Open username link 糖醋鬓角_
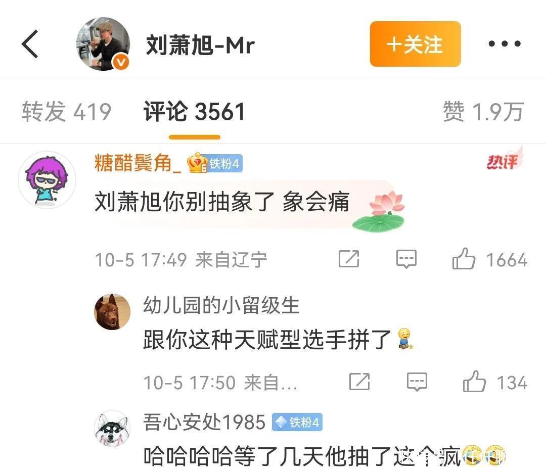This screenshot has height=467, width=546. pyautogui.click(x=138, y=163)
